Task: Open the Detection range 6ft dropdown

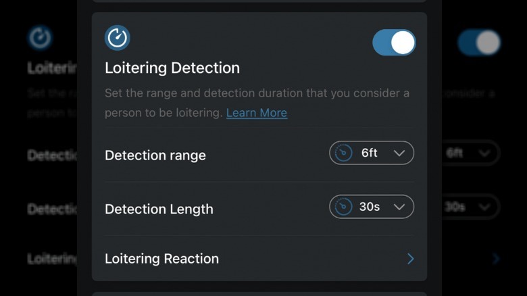Action: 371,153
